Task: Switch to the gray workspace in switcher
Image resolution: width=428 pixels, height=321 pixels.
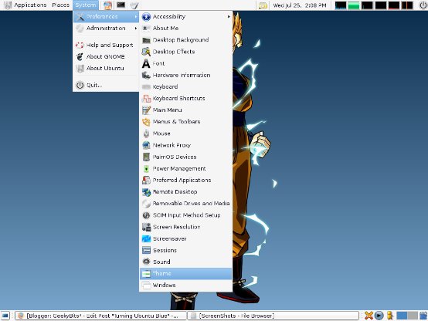Action: (413, 316)
